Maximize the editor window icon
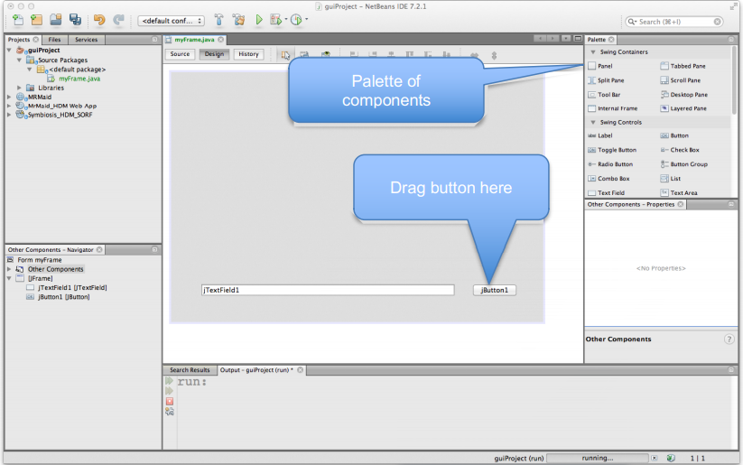 (578, 39)
